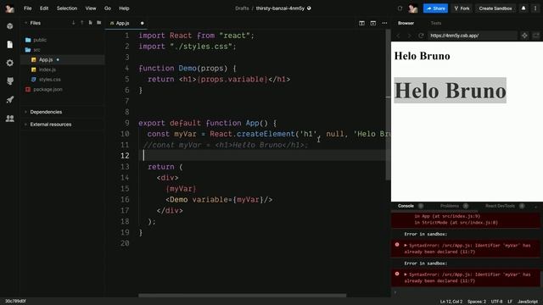Click the new folder icon in Files header
This screenshot has height=305, width=543.
coord(99,23)
